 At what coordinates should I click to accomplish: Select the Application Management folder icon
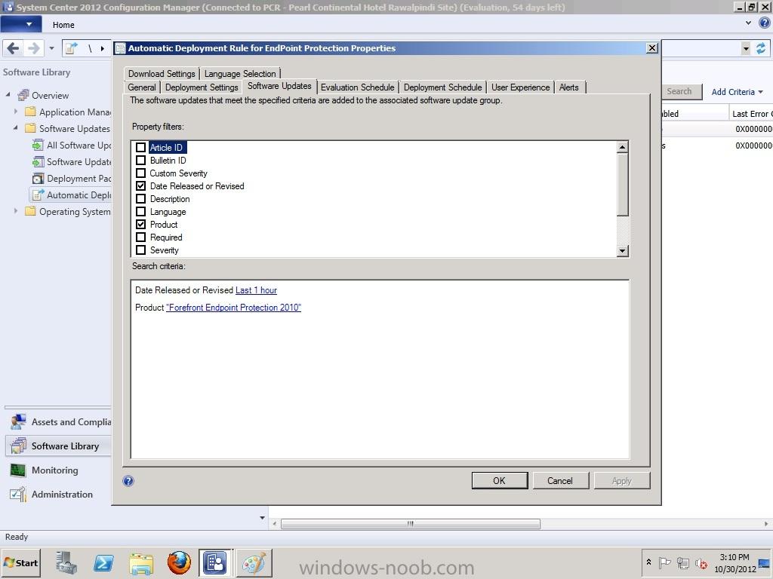[30, 112]
